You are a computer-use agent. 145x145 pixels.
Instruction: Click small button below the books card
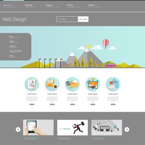click(x=113, y=105)
